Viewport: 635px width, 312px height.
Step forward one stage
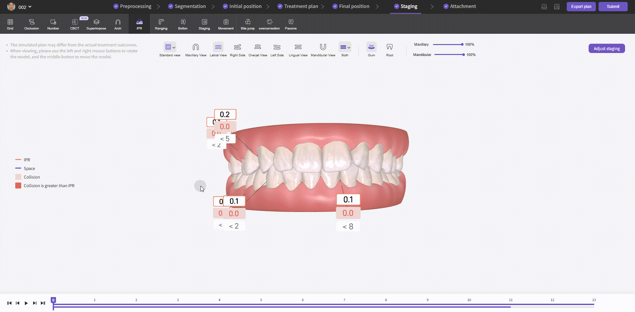[x=34, y=303]
